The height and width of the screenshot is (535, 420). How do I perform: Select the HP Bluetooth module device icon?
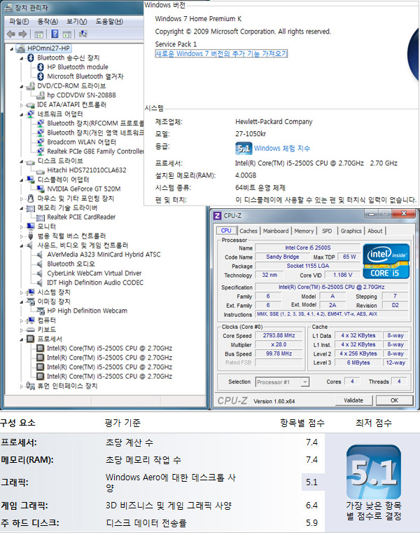point(41,67)
